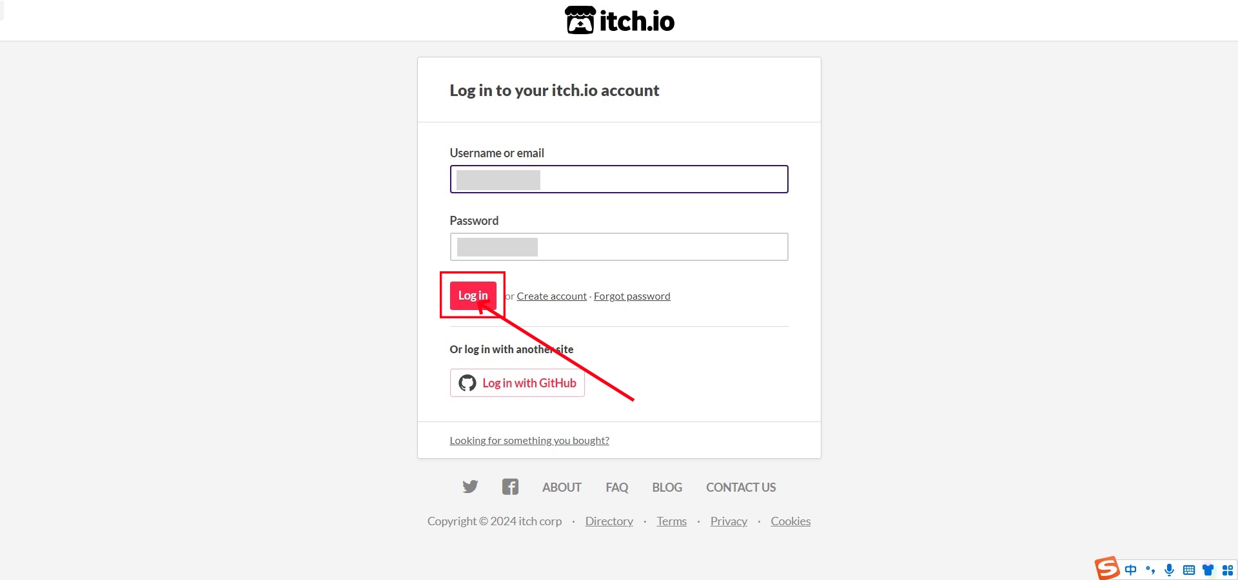
Task: Log in with GitHub
Action: pos(517,383)
